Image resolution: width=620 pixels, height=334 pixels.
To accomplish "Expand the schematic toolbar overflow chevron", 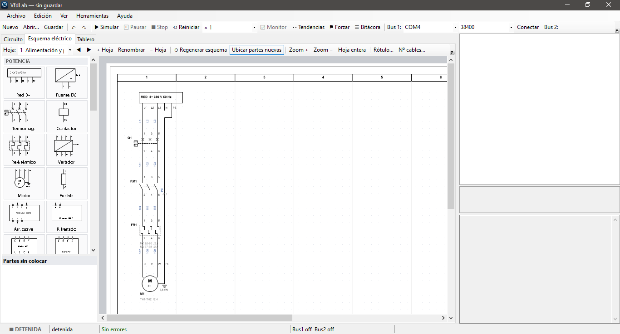I will [x=452, y=53].
